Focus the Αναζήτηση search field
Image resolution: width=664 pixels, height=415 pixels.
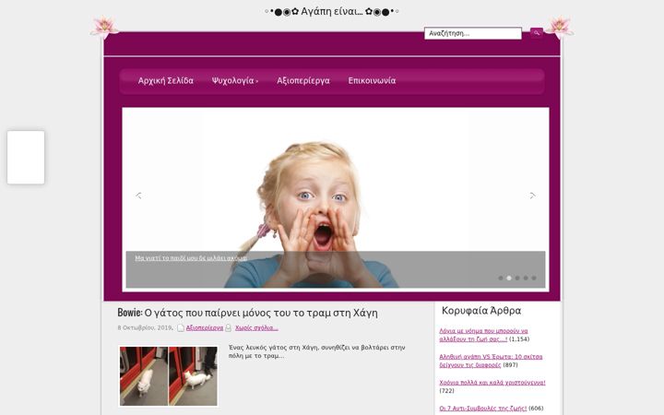473,33
